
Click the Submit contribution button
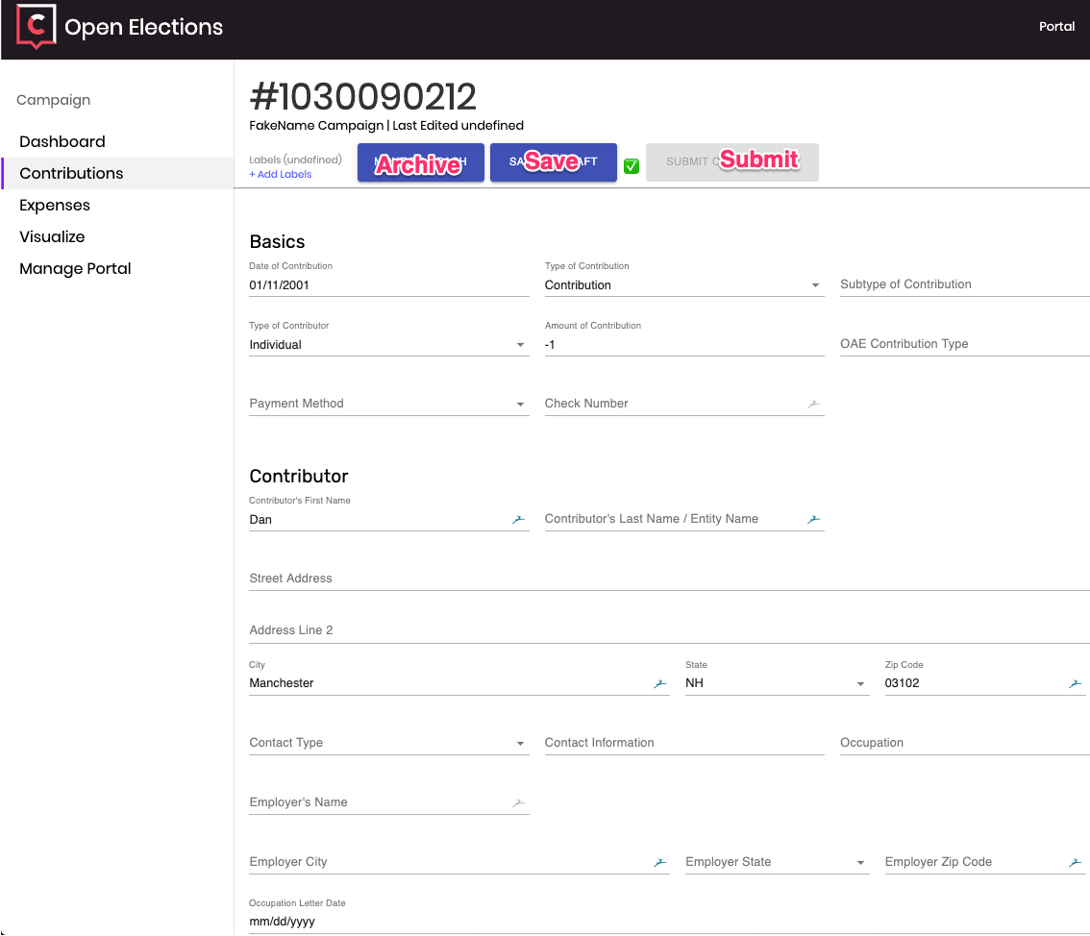point(732,162)
